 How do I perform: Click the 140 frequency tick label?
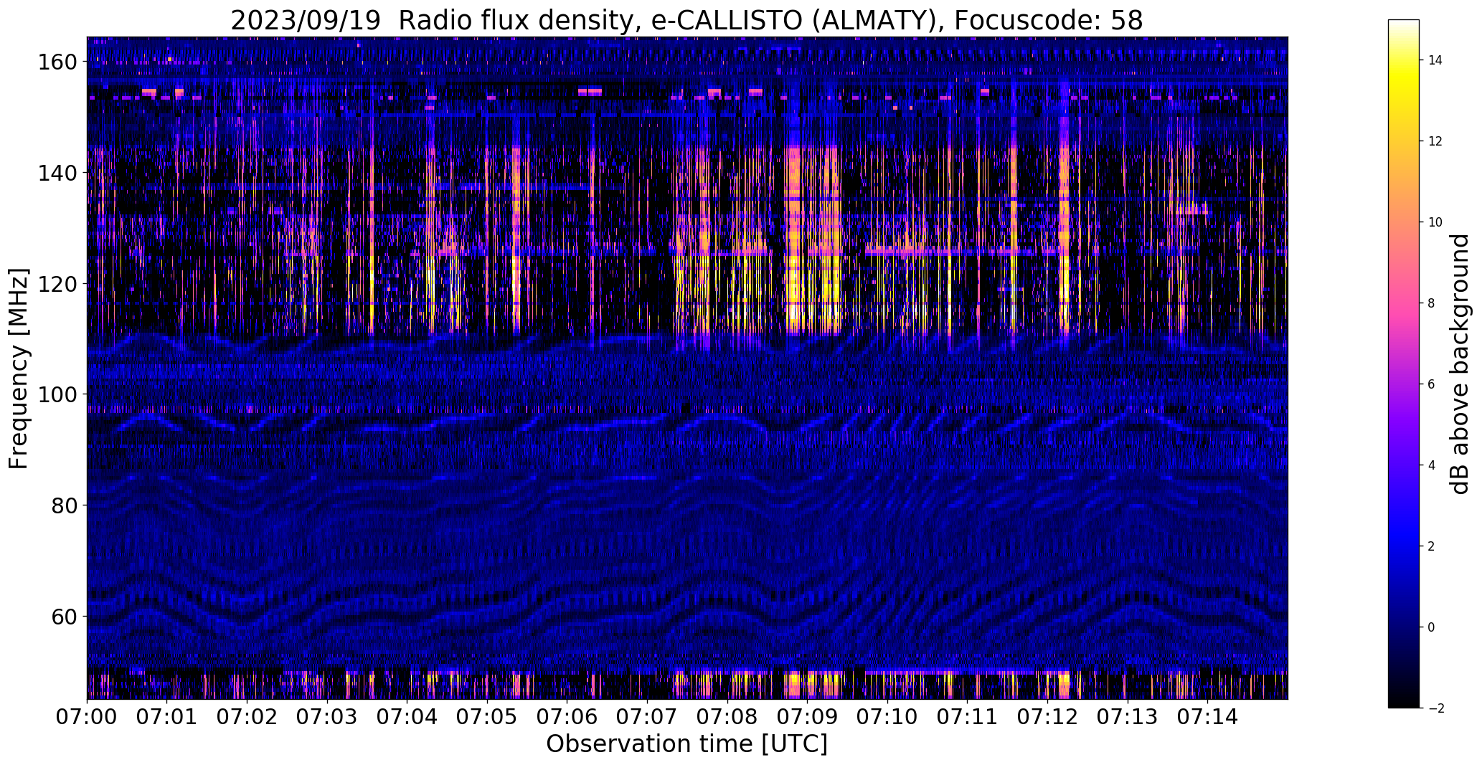point(56,173)
